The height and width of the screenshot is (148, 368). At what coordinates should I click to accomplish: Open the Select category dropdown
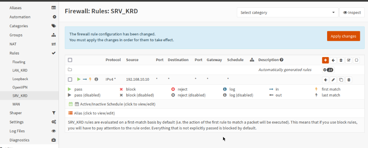(287, 13)
